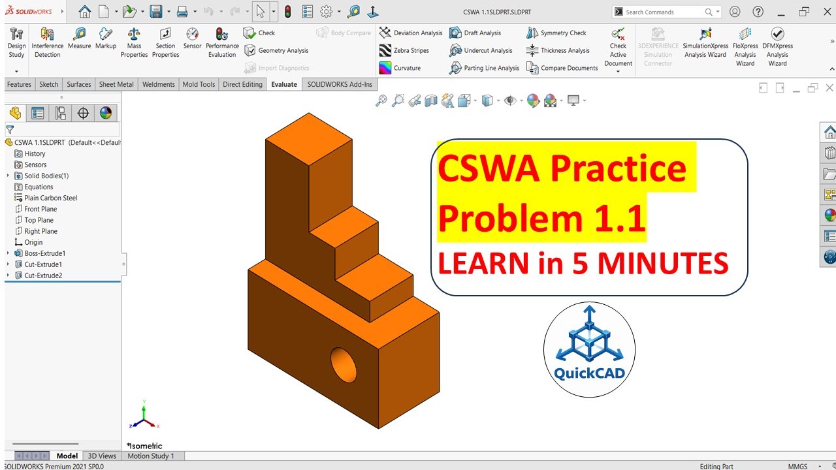836x470 pixels.
Task: Click the Home icon in top toolbar
Action: point(85,12)
